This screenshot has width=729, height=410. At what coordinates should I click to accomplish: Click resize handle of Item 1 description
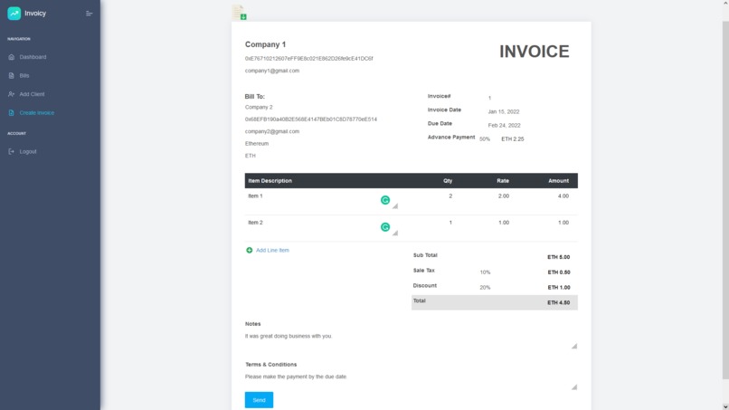coord(394,205)
